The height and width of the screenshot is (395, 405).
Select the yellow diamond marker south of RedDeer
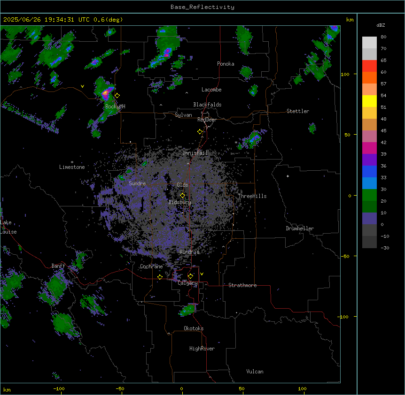(x=200, y=132)
